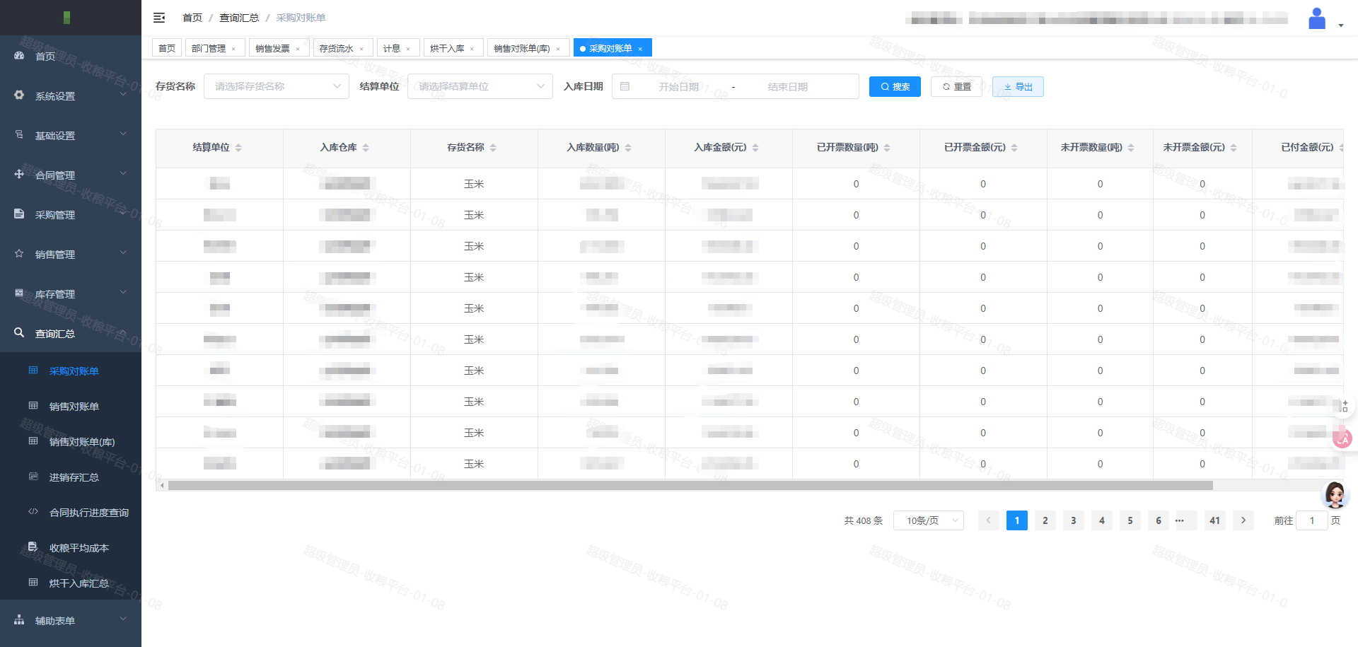Screen dimensions: 1358x647
Task: Click the 搜索 search button
Action: [x=894, y=86]
